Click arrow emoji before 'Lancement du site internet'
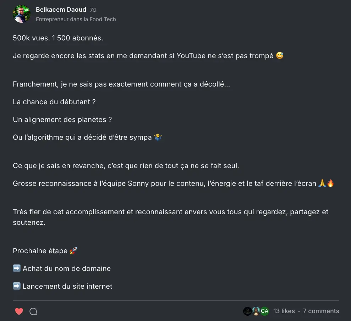Viewport: 351px width, 321px height. [17, 286]
